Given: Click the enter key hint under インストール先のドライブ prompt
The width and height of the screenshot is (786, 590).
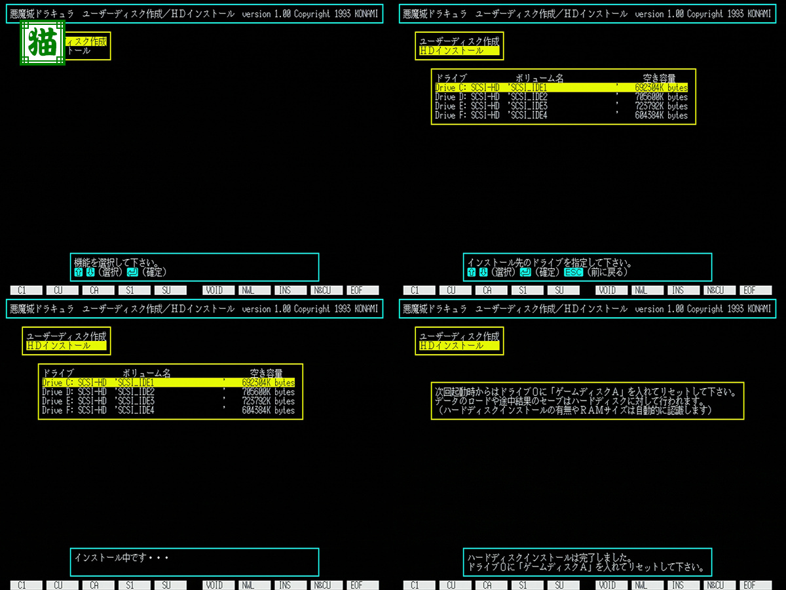Looking at the screenshot, I should click(525, 272).
